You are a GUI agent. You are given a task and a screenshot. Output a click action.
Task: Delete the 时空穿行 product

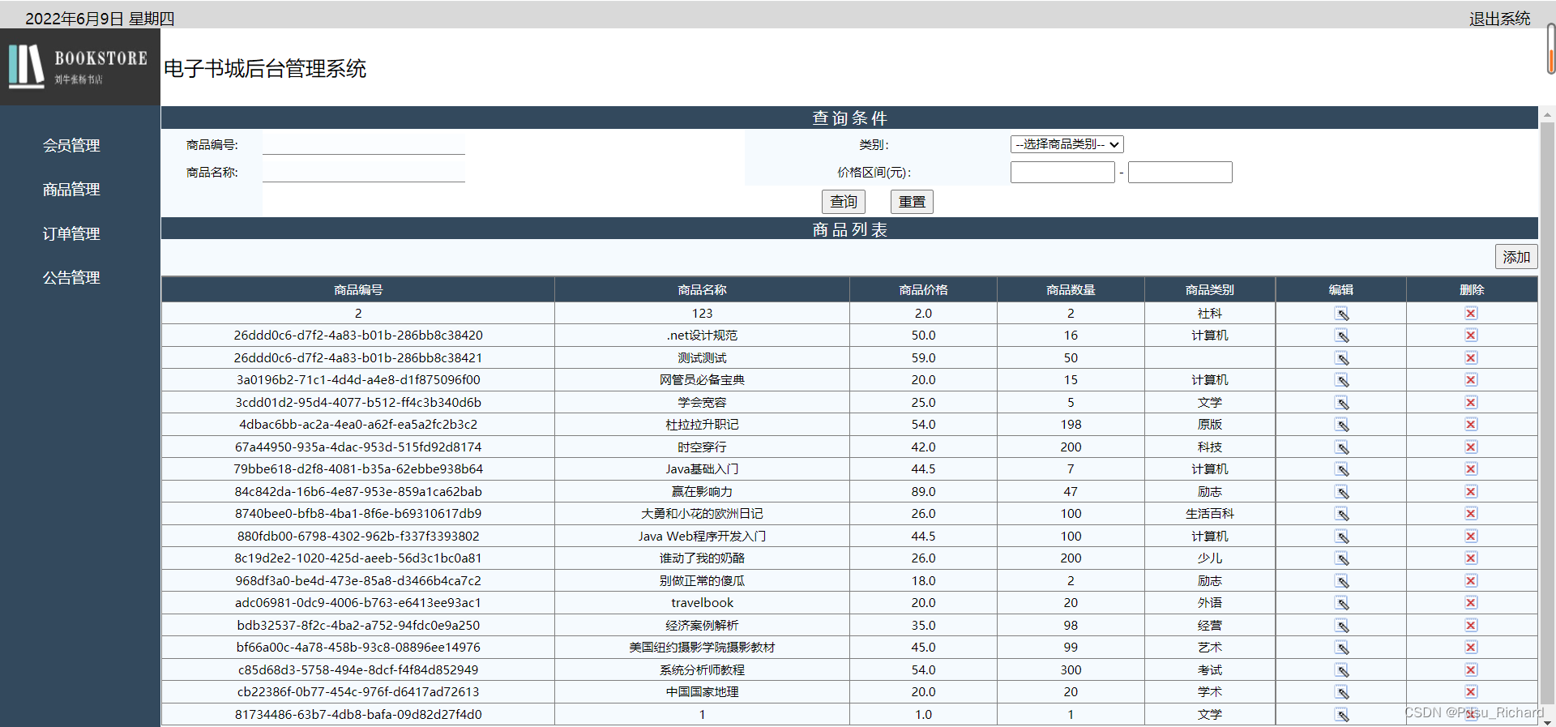click(x=1471, y=447)
